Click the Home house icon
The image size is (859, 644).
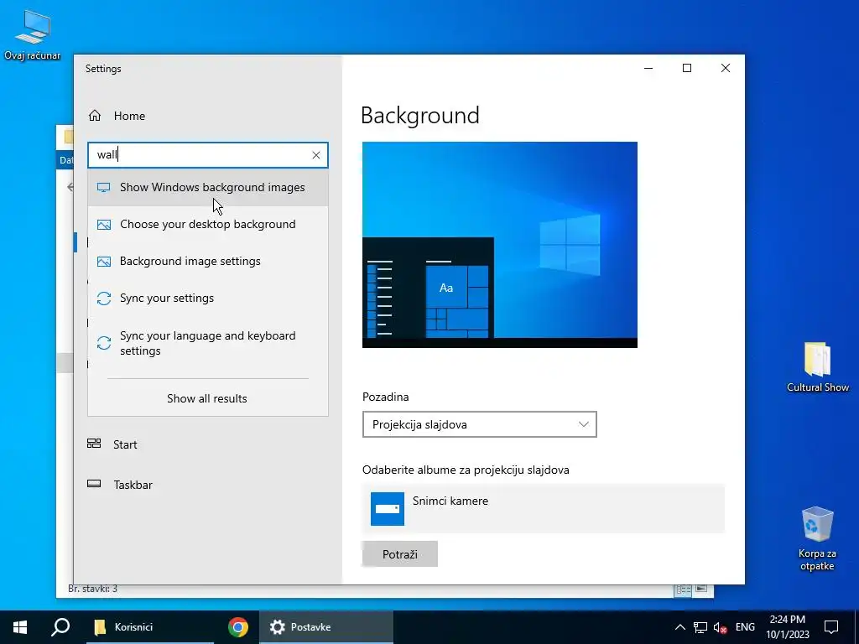tap(95, 116)
